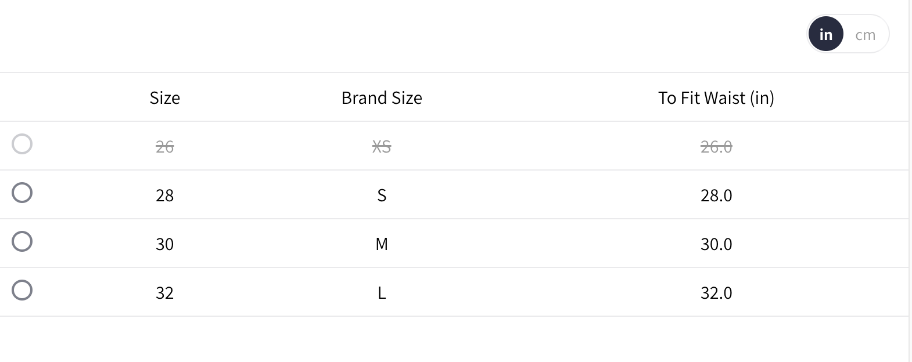Screen dimensions: 912x362
Task: Click brand size S cell
Action: click(x=382, y=196)
